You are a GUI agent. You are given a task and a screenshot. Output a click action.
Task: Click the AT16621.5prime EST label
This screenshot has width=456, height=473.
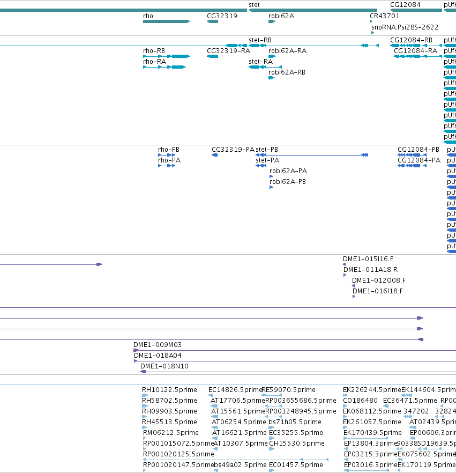(240, 433)
